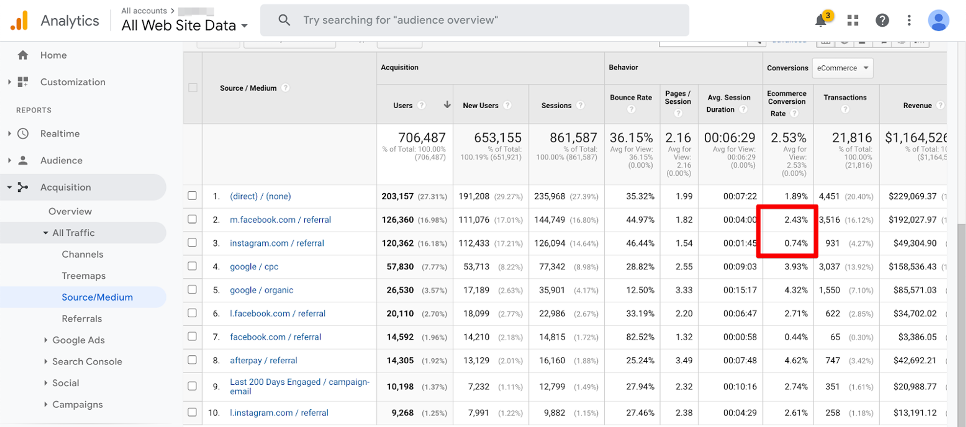The image size is (966, 427).
Task: Click the Home house icon in sidebar
Action: tap(23, 55)
